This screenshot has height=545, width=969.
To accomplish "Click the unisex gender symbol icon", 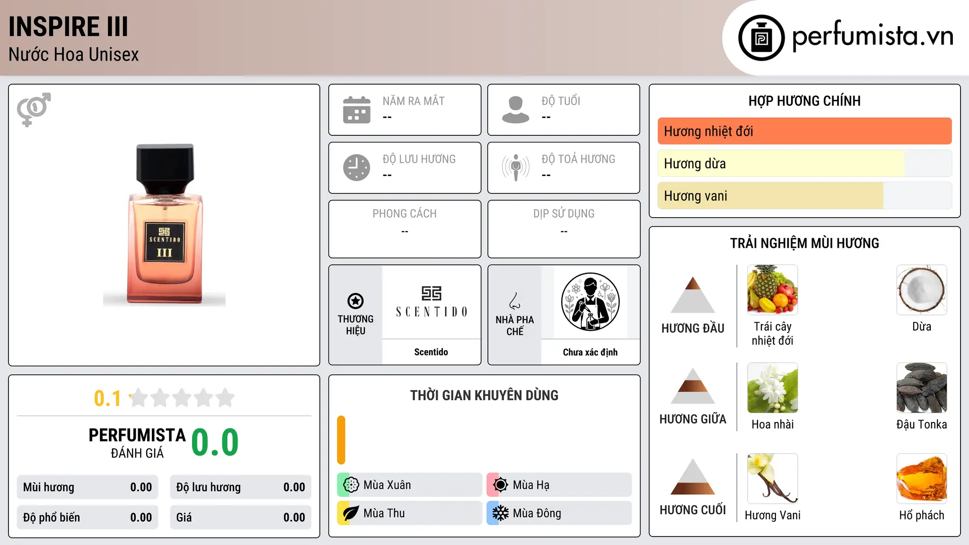I will click(34, 109).
